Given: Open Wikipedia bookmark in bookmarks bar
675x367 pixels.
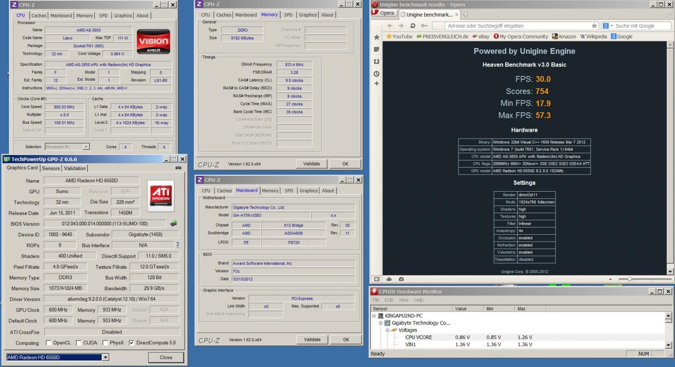Looking at the screenshot, I should [x=593, y=37].
